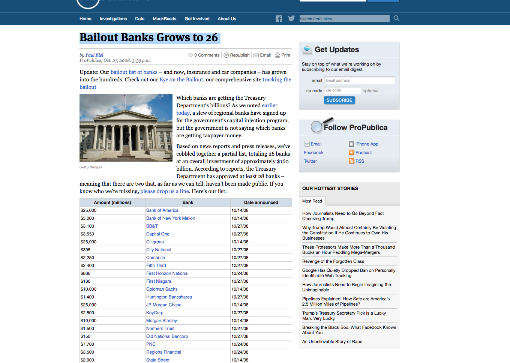Open the Home menu item
Image resolution: width=510 pixels, height=363 pixels.
pyautogui.click(x=85, y=19)
